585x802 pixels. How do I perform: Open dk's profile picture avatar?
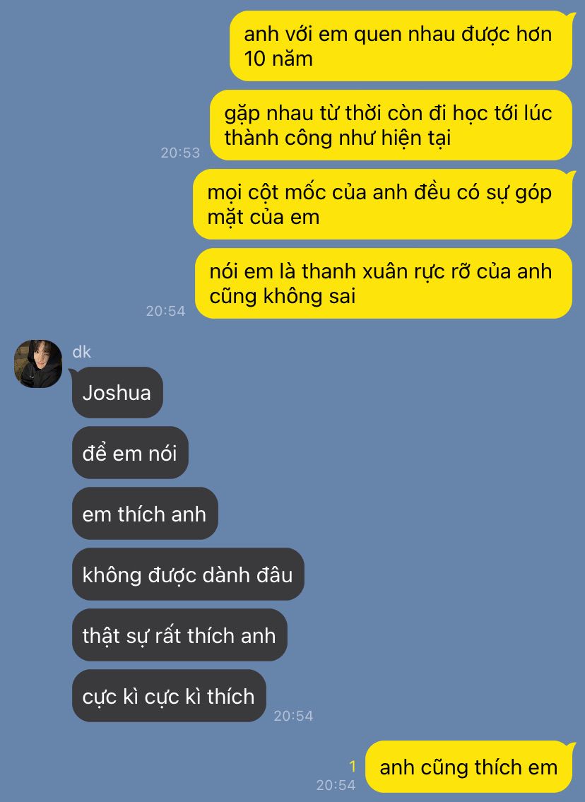coord(38,364)
